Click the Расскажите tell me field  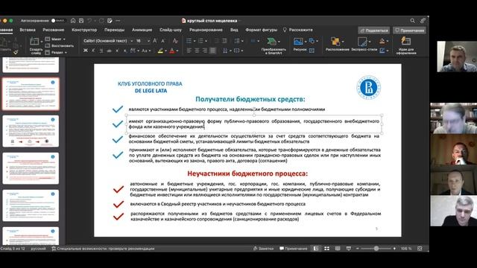(297, 30)
